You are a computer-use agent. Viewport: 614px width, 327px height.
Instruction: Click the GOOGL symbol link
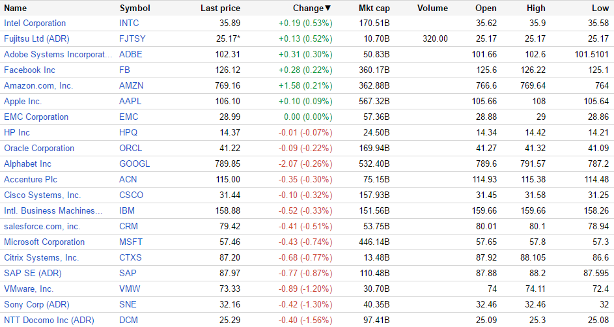tap(134, 164)
